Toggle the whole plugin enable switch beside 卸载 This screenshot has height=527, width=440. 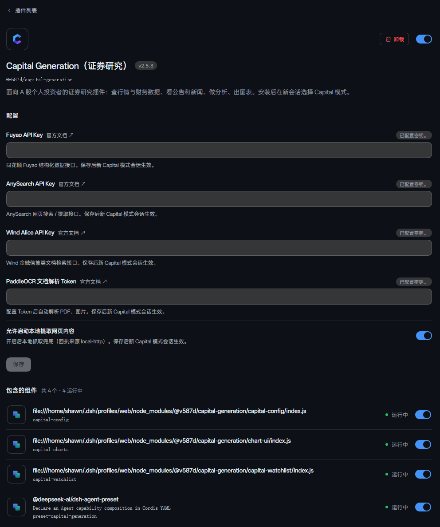tap(424, 40)
